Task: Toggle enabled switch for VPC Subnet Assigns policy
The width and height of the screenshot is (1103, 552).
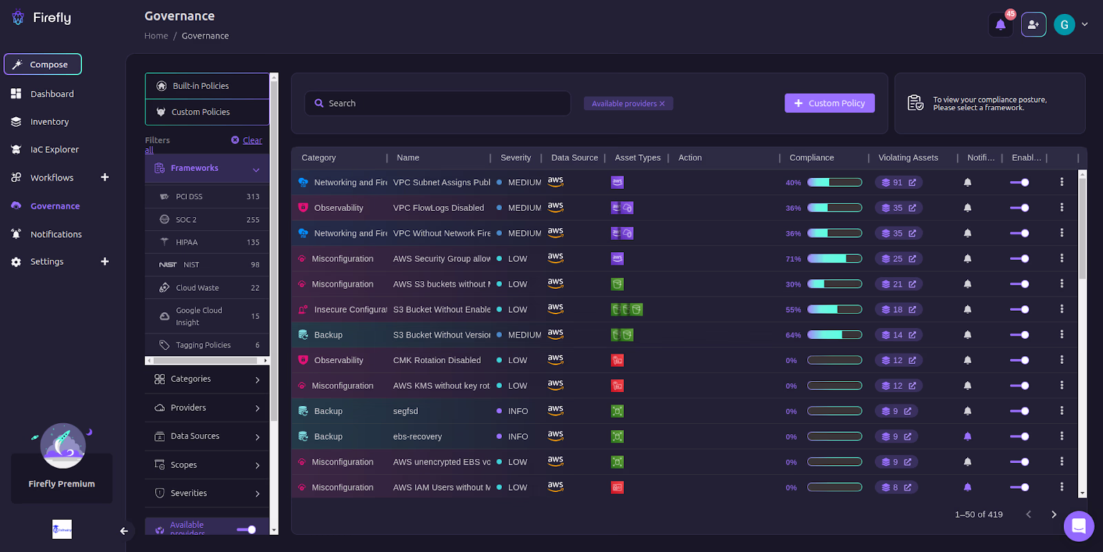Action: pos(1020,183)
